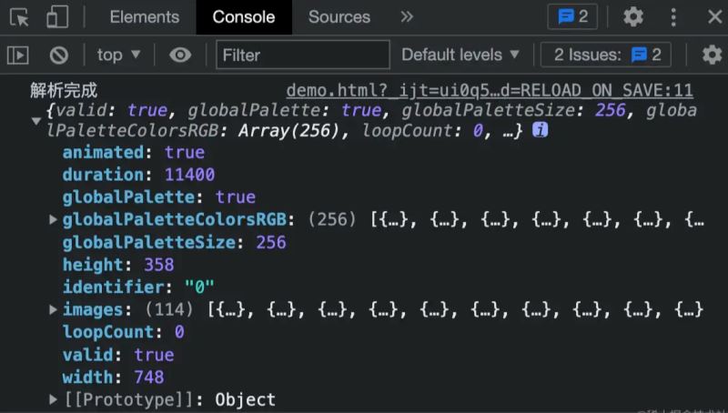Expand the images array entry
Screen dimensions: 728x413
coord(54,310)
